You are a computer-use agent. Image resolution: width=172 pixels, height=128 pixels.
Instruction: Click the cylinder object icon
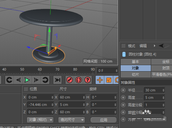[124, 54]
